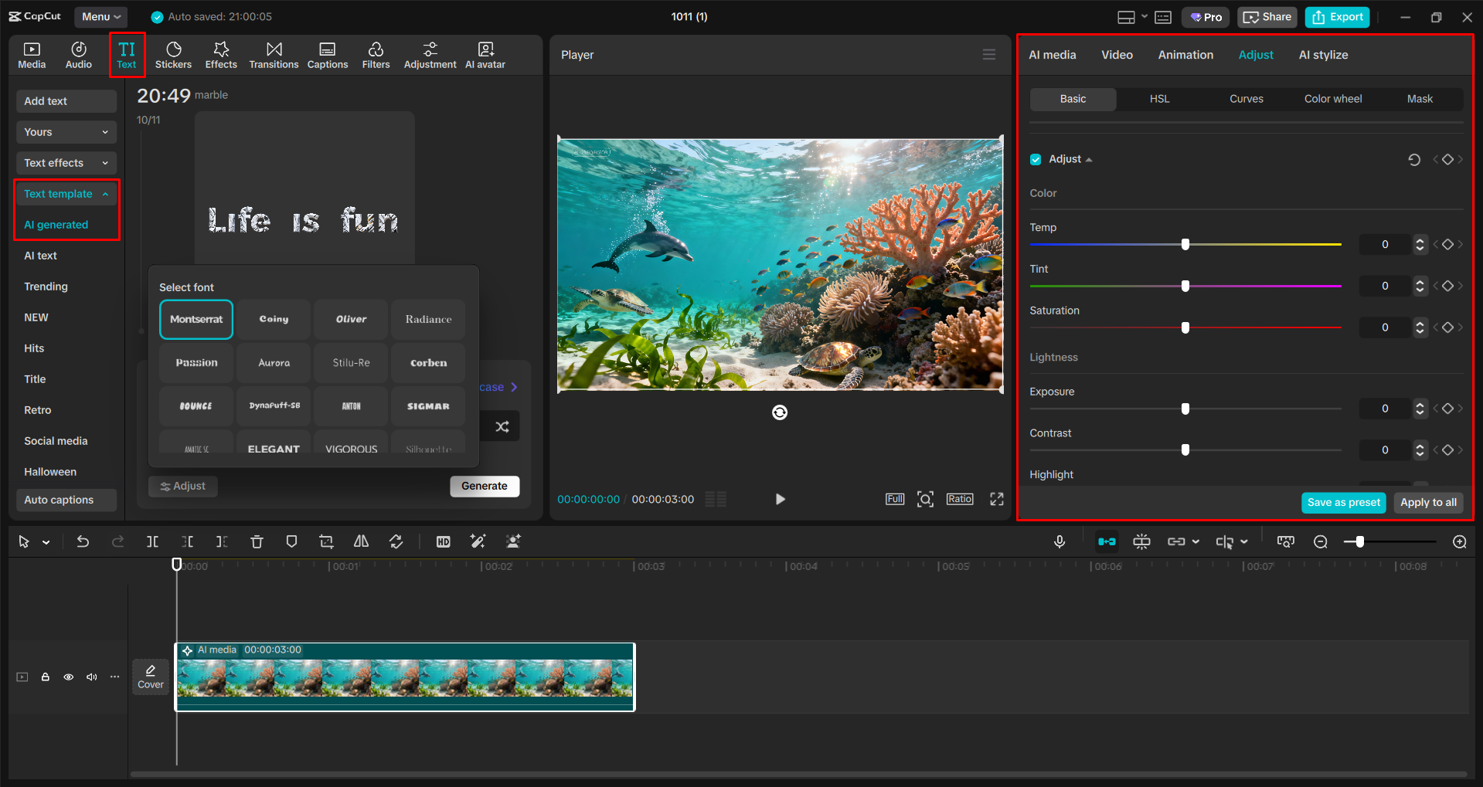Open the Transitions panel

(274, 54)
